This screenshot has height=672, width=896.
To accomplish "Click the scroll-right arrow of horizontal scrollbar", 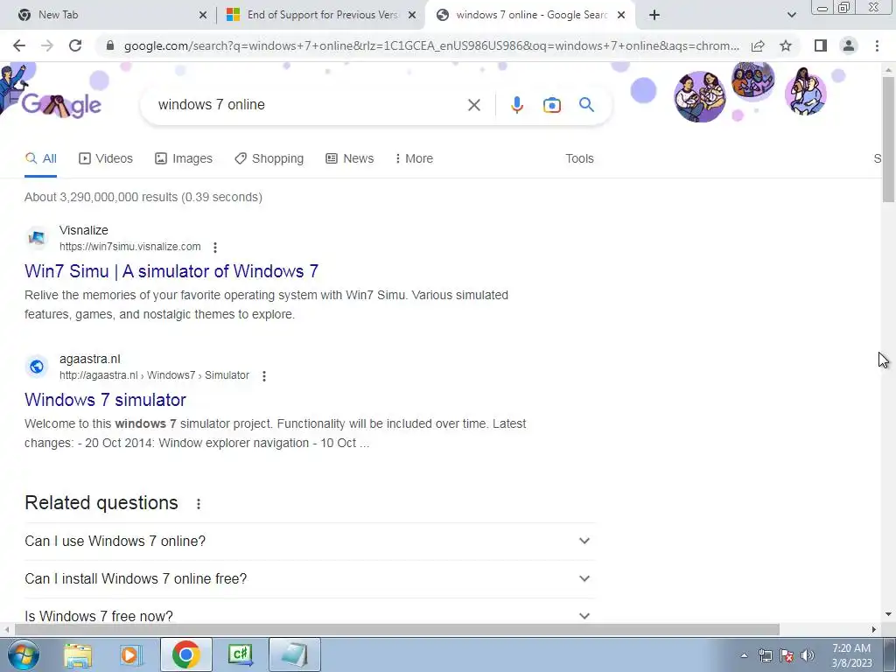I will pos(874,630).
